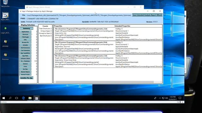Open the AppV_Manage desktop shortcut
Viewport: 202px width, 113px height.
(x=5, y=16)
